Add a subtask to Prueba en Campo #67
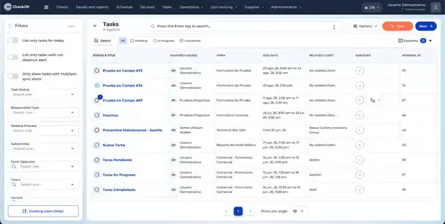Image resolution: width=445 pixels, height=224 pixels. [359, 100]
